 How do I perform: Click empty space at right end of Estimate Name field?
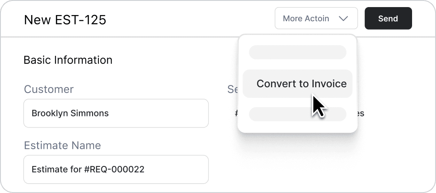(186, 169)
